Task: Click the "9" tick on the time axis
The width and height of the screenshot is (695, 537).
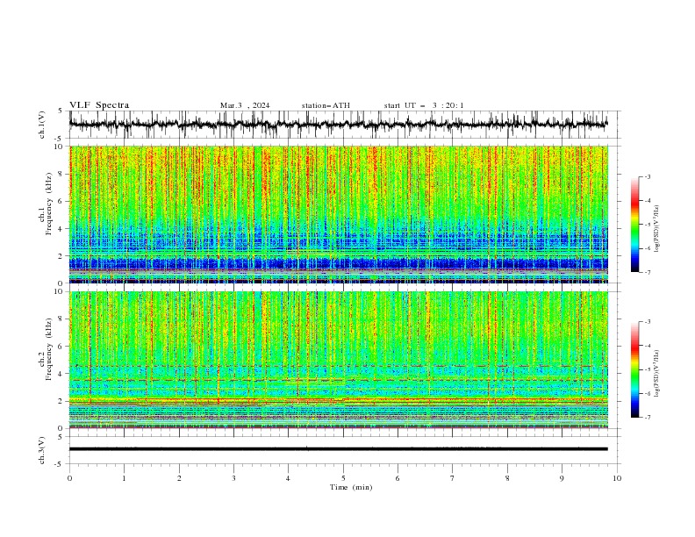Action: pyautogui.click(x=562, y=478)
